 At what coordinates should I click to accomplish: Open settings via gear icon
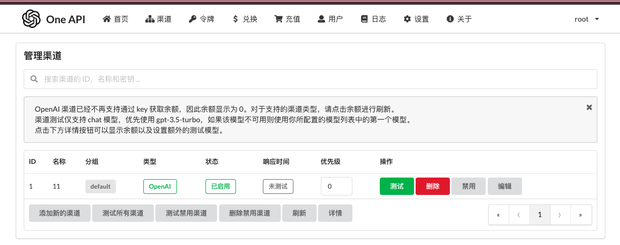click(x=407, y=19)
